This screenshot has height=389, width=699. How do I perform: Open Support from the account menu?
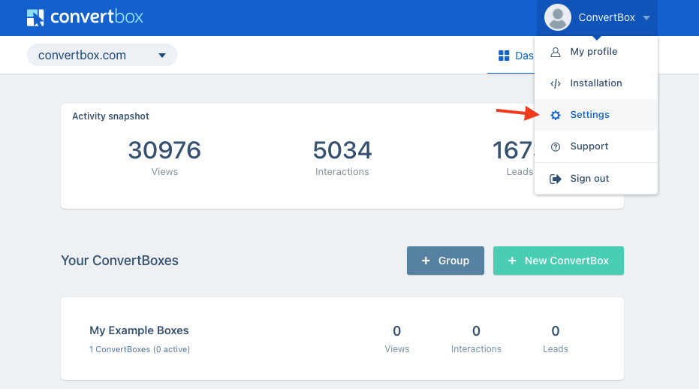coord(596,146)
